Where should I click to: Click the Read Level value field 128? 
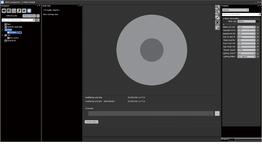coord(247,40)
